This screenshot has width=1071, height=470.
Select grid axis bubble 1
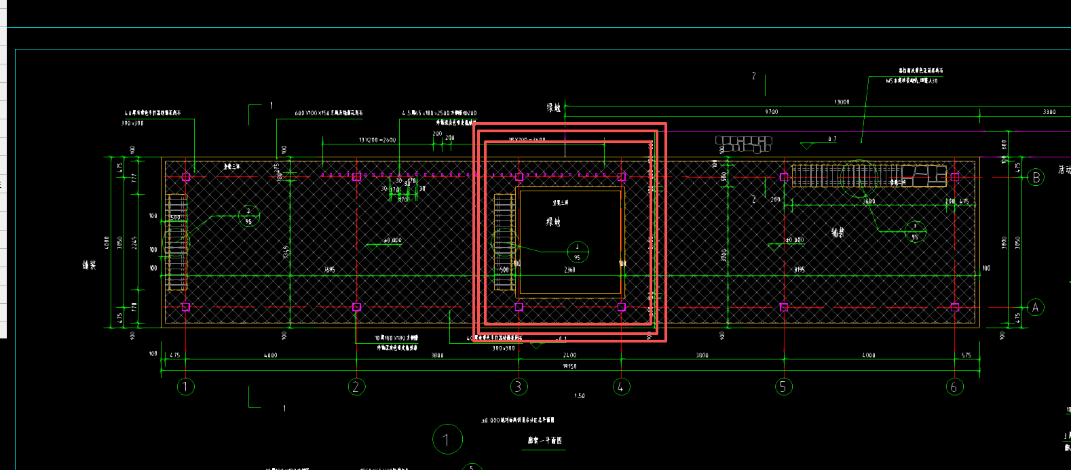coord(185,387)
